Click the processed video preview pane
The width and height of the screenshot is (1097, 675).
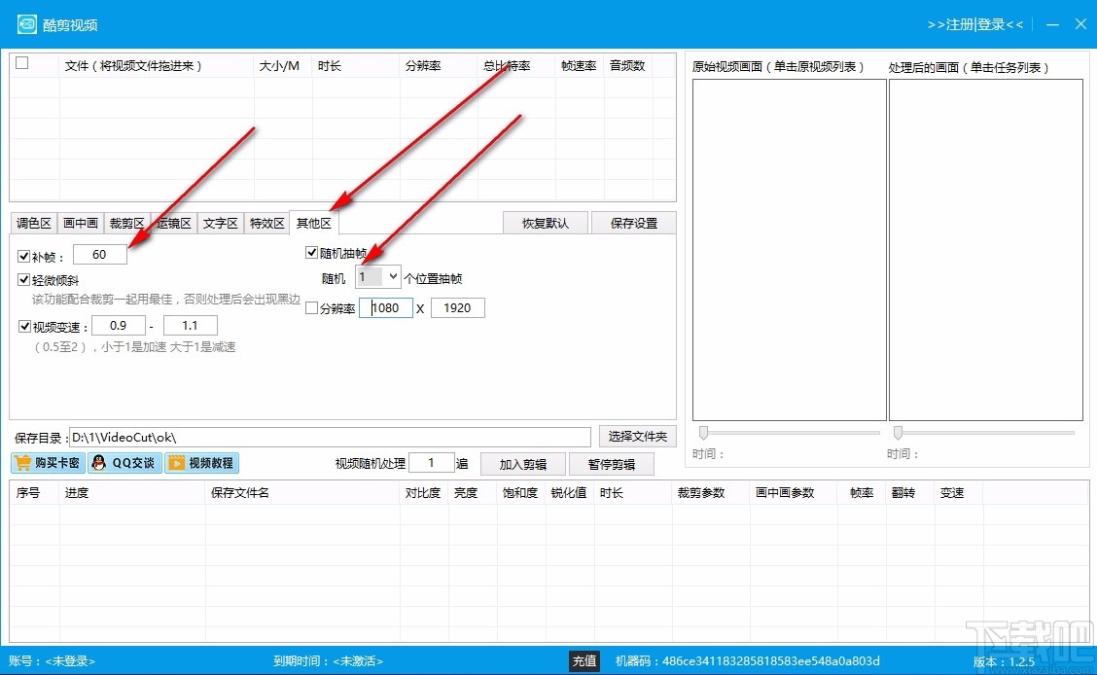point(986,250)
